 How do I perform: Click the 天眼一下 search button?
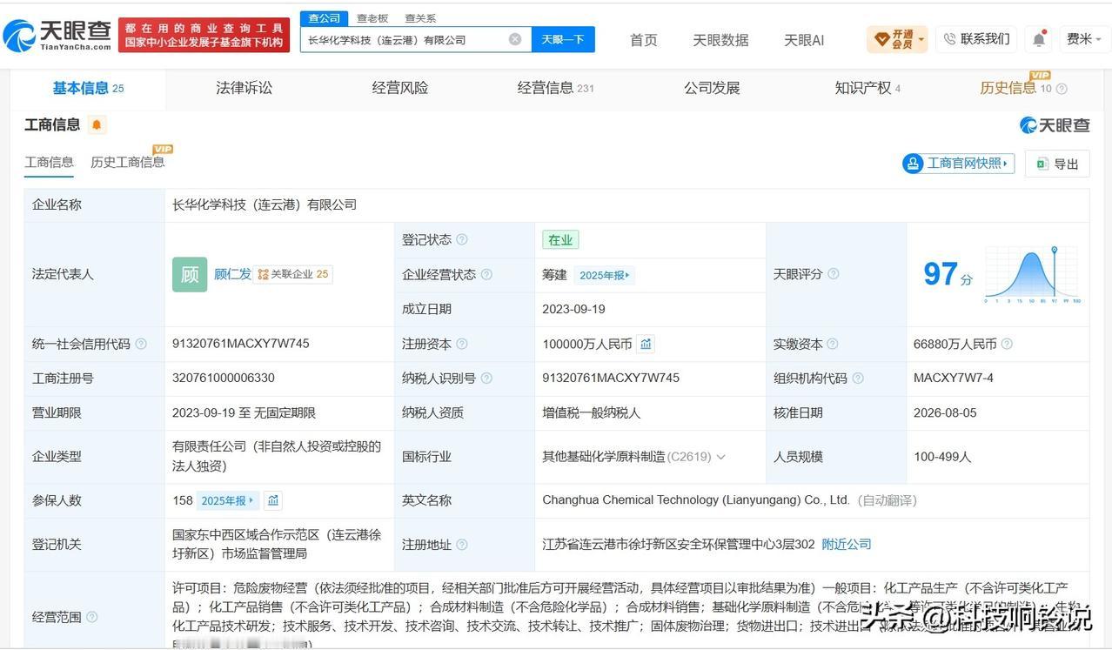(x=563, y=39)
